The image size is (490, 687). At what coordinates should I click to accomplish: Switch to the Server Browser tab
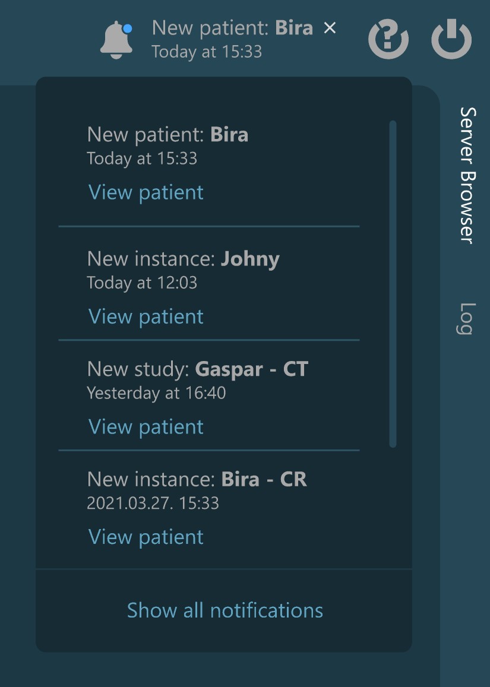(x=468, y=175)
